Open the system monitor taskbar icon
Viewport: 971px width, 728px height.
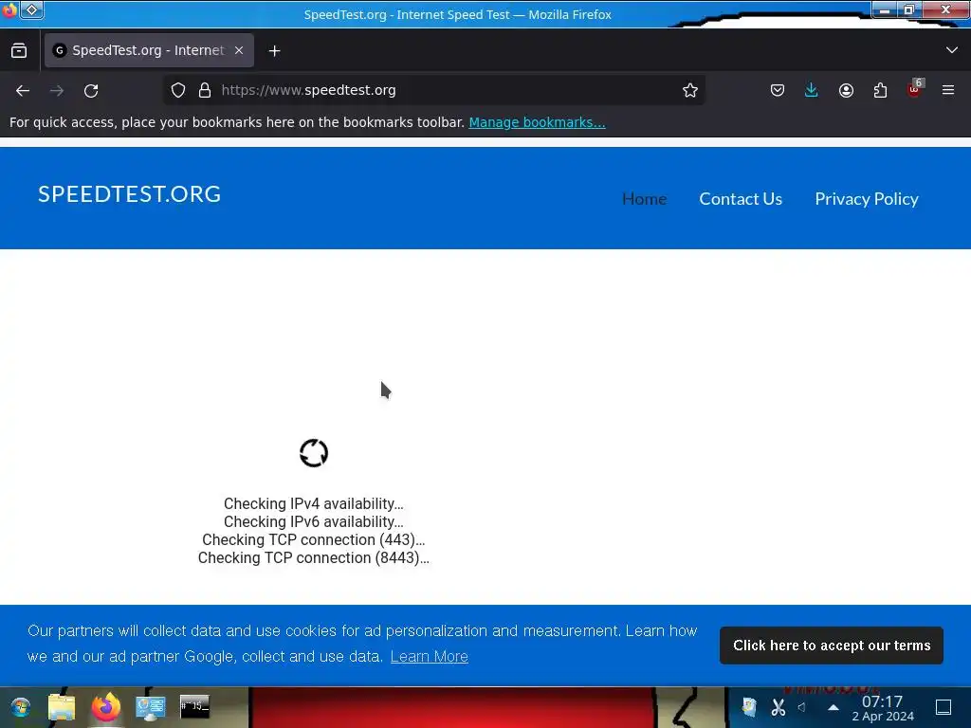(x=151, y=707)
